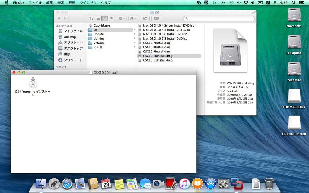This screenshot has height=193, width=309.
Task: Open Wi-Fi status menu
Action: click(x=246, y=2)
